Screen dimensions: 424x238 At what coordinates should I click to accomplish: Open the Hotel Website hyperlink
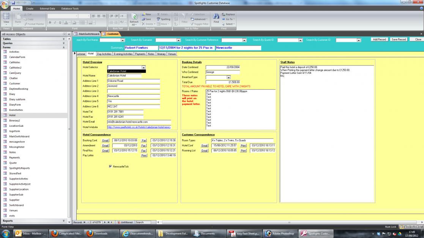(x=139, y=127)
